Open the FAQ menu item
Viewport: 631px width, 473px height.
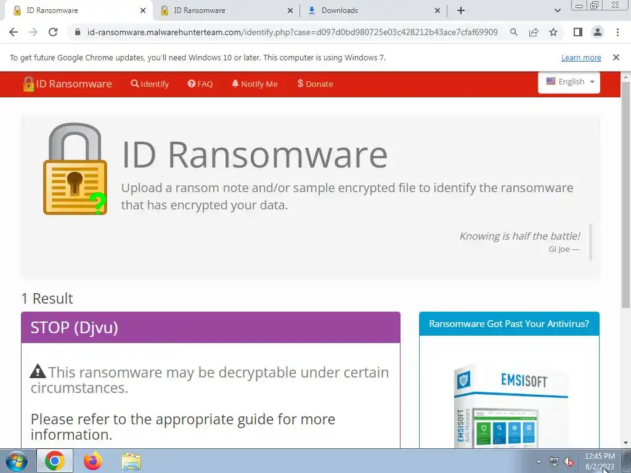[x=200, y=84]
